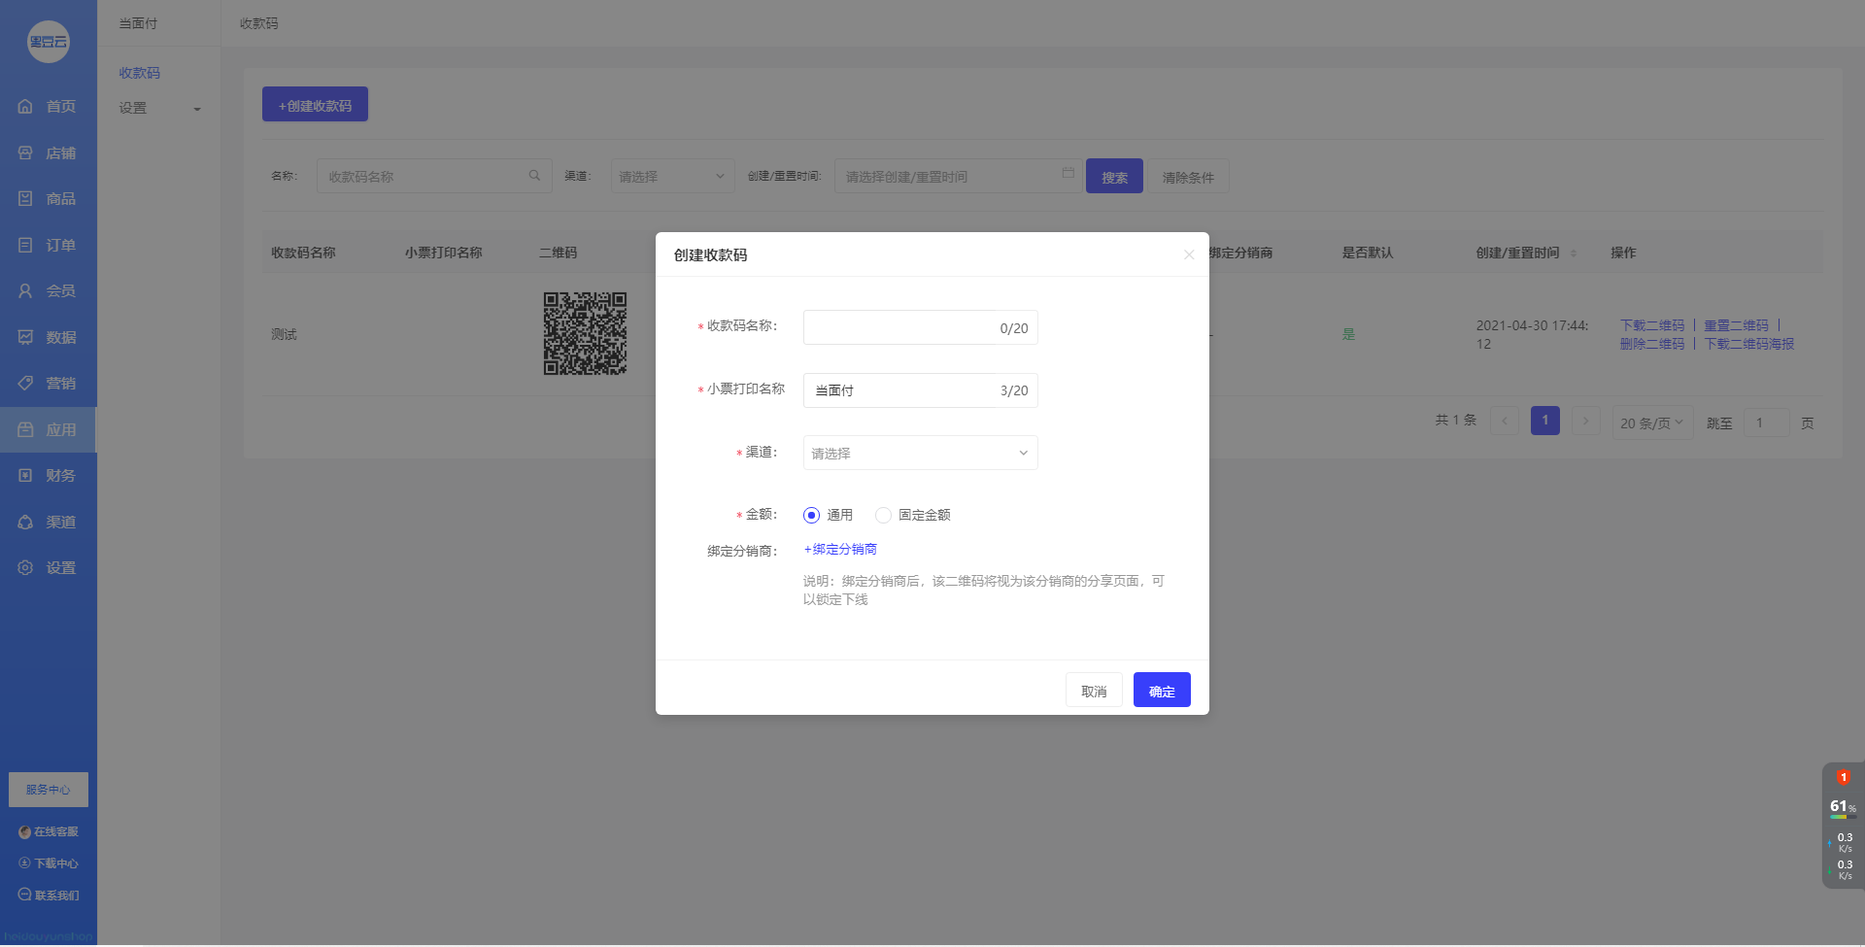1865x947 pixels.
Task: Click the search magnifier in the name field
Action: coord(534,176)
